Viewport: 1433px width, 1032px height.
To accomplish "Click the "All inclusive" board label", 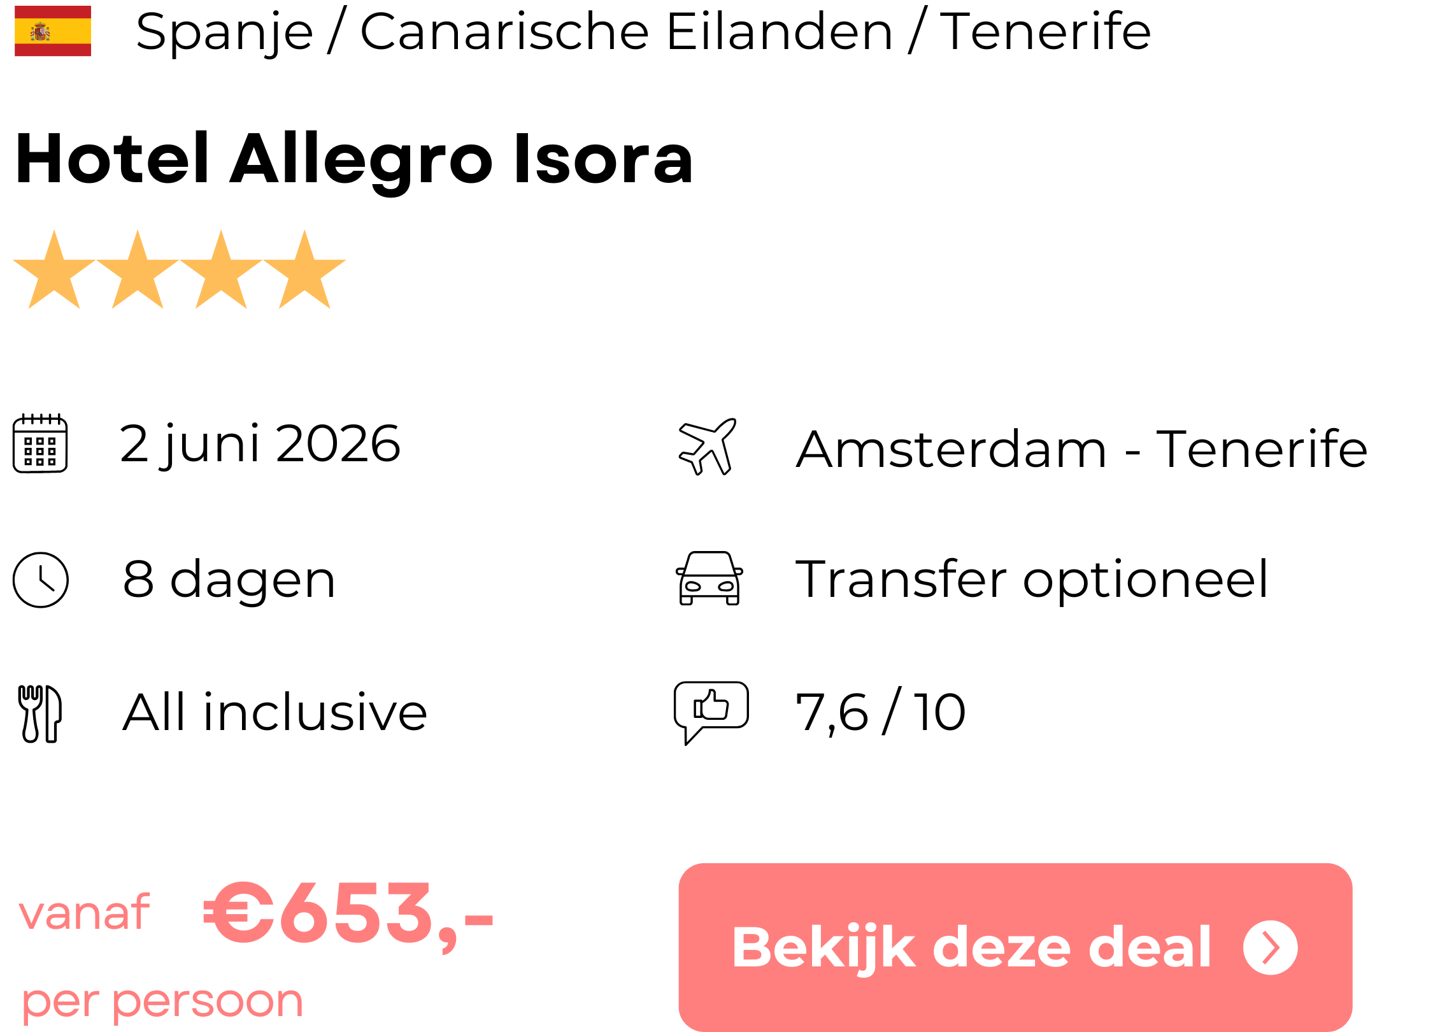I will click(x=274, y=712).
